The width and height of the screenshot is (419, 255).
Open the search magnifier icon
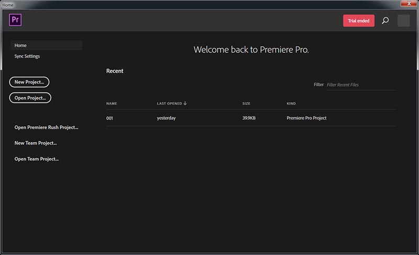[385, 20]
